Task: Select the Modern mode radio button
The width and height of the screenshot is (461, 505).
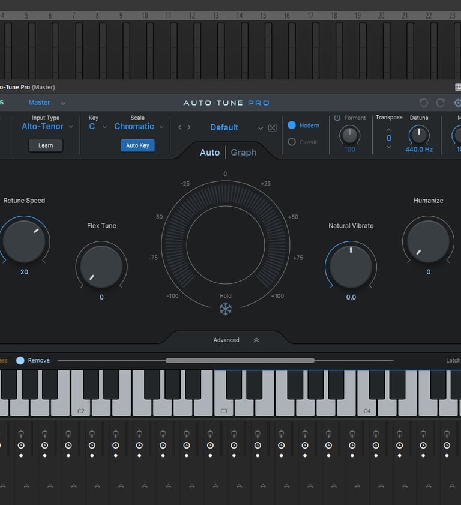Action: pos(292,125)
